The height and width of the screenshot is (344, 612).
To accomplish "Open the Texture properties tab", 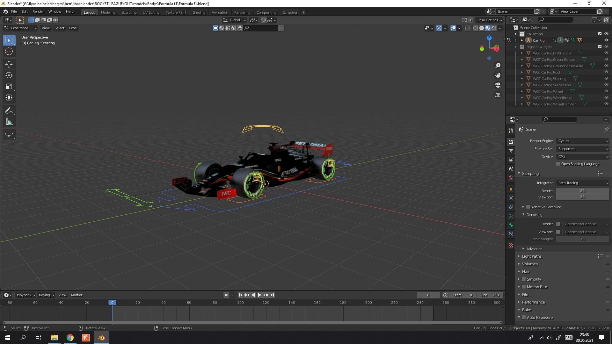I will coord(511,245).
